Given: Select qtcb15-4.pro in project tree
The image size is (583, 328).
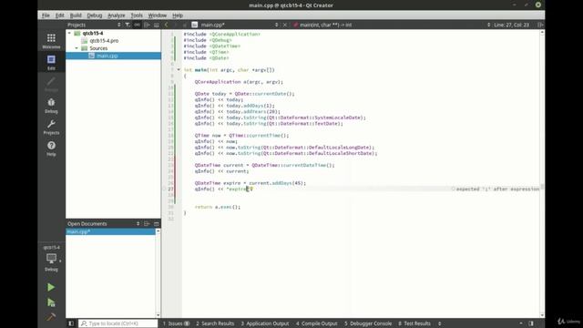Looking at the screenshot, I should 104,41.
